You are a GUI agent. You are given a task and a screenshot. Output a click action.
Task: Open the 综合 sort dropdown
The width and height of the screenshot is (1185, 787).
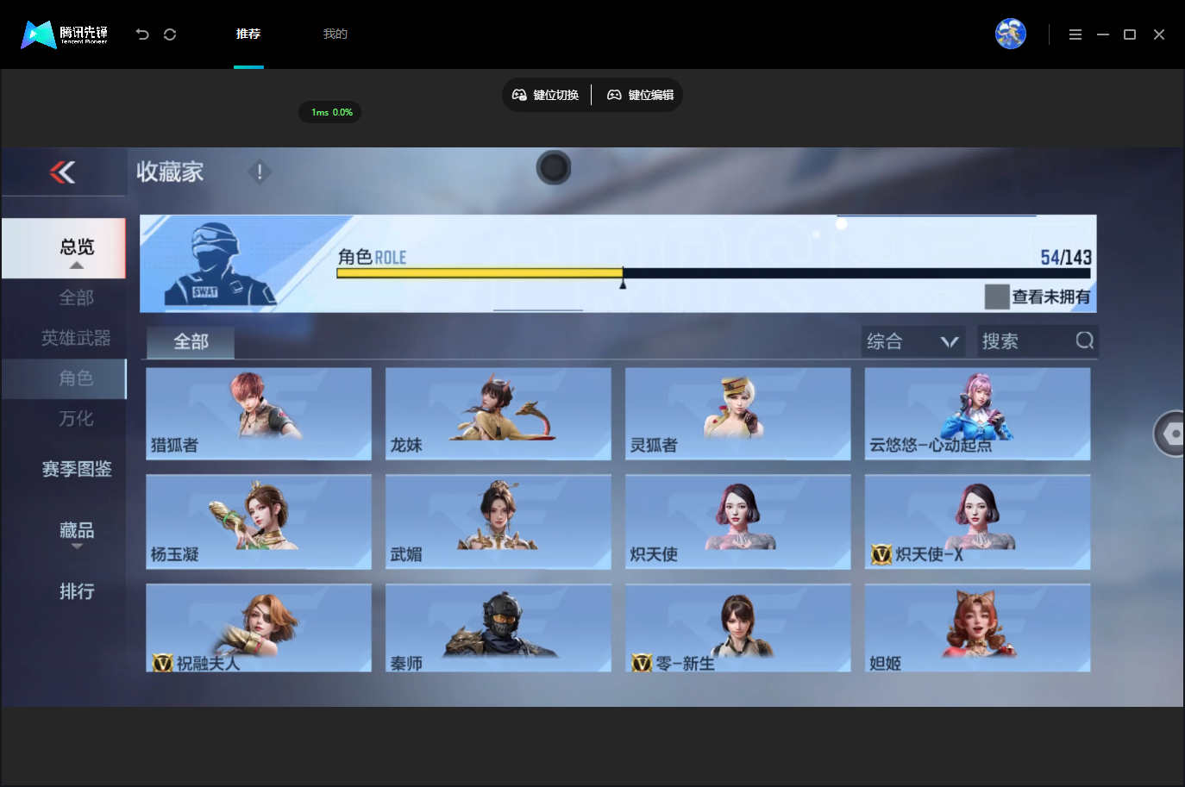(913, 341)
